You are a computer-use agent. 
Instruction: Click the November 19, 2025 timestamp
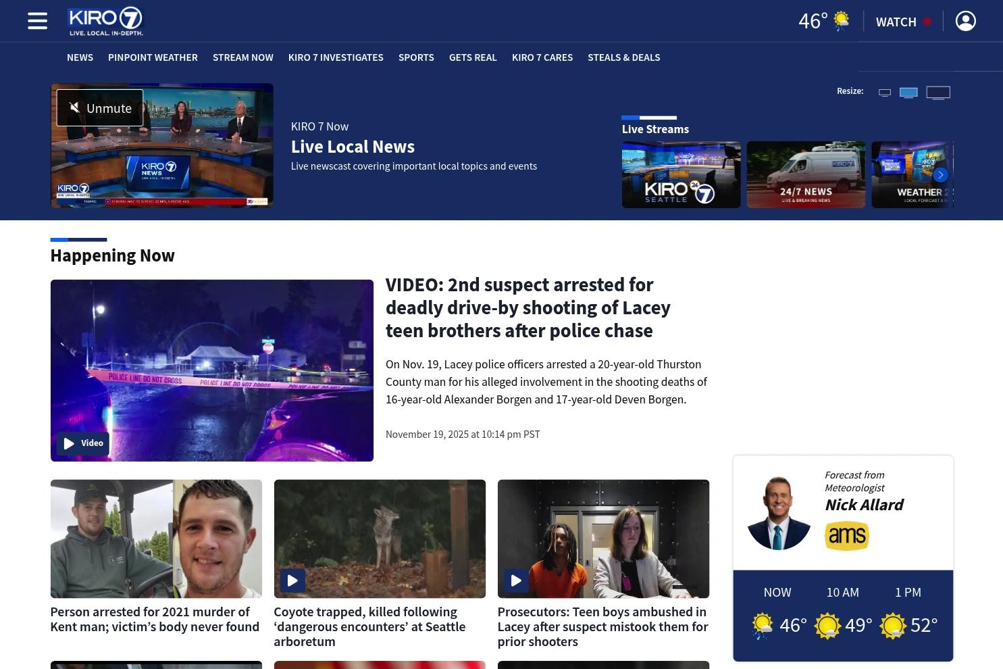click(x=463, y=435)
